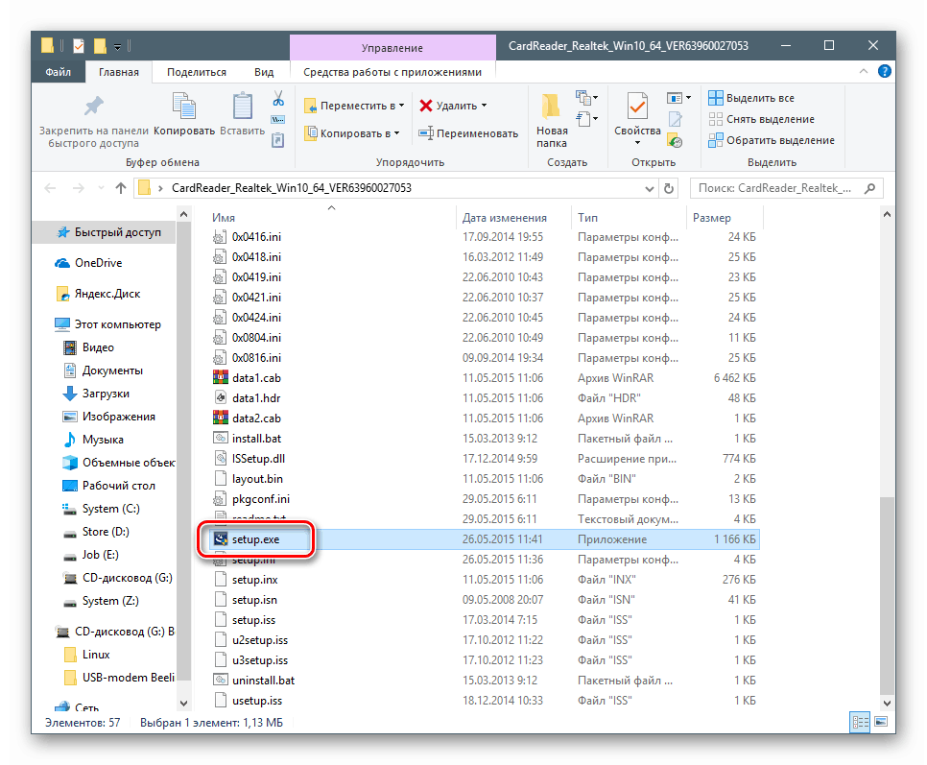
Task: Click the Paste clipboard icon
Action: pos(243,107)
